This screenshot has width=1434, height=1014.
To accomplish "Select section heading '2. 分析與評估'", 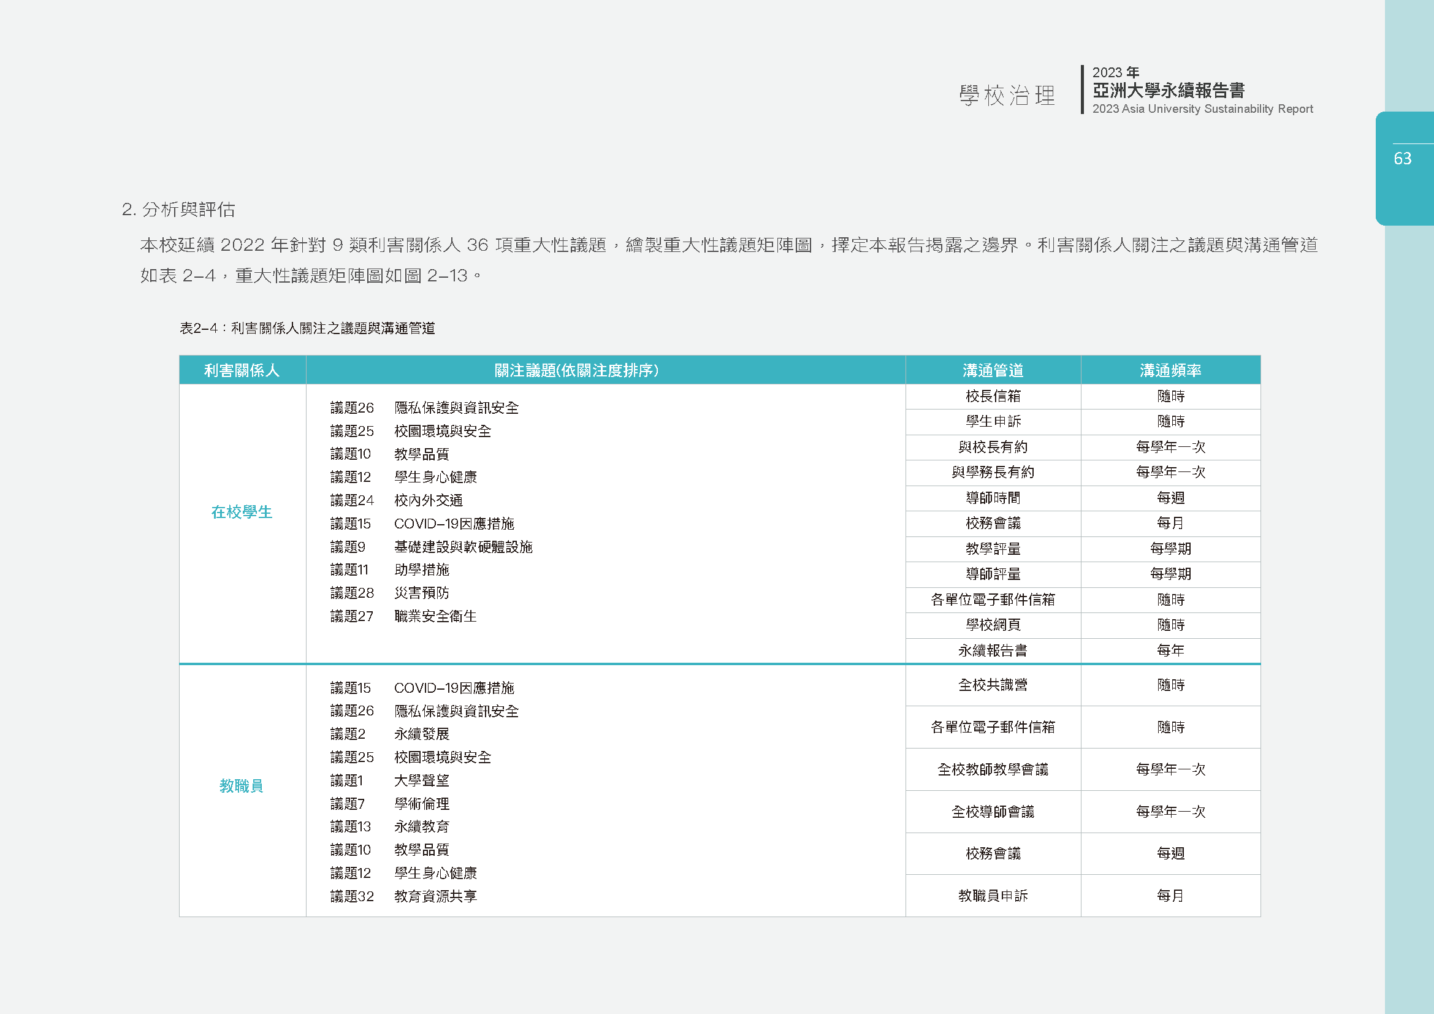I will pyautogui.click(x=178, y=209).
